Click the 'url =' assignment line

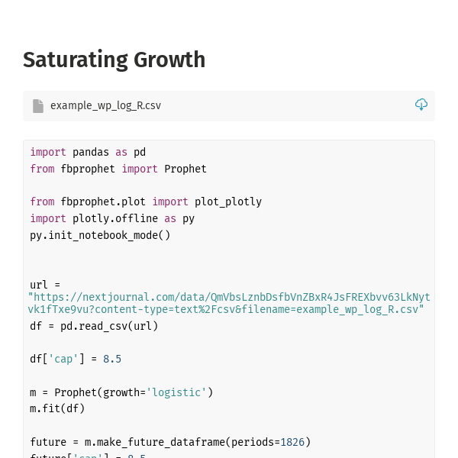click(45, 284)
